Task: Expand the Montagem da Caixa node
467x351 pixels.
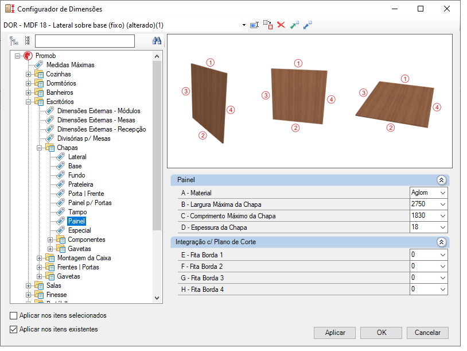Action: pos(40,259)
